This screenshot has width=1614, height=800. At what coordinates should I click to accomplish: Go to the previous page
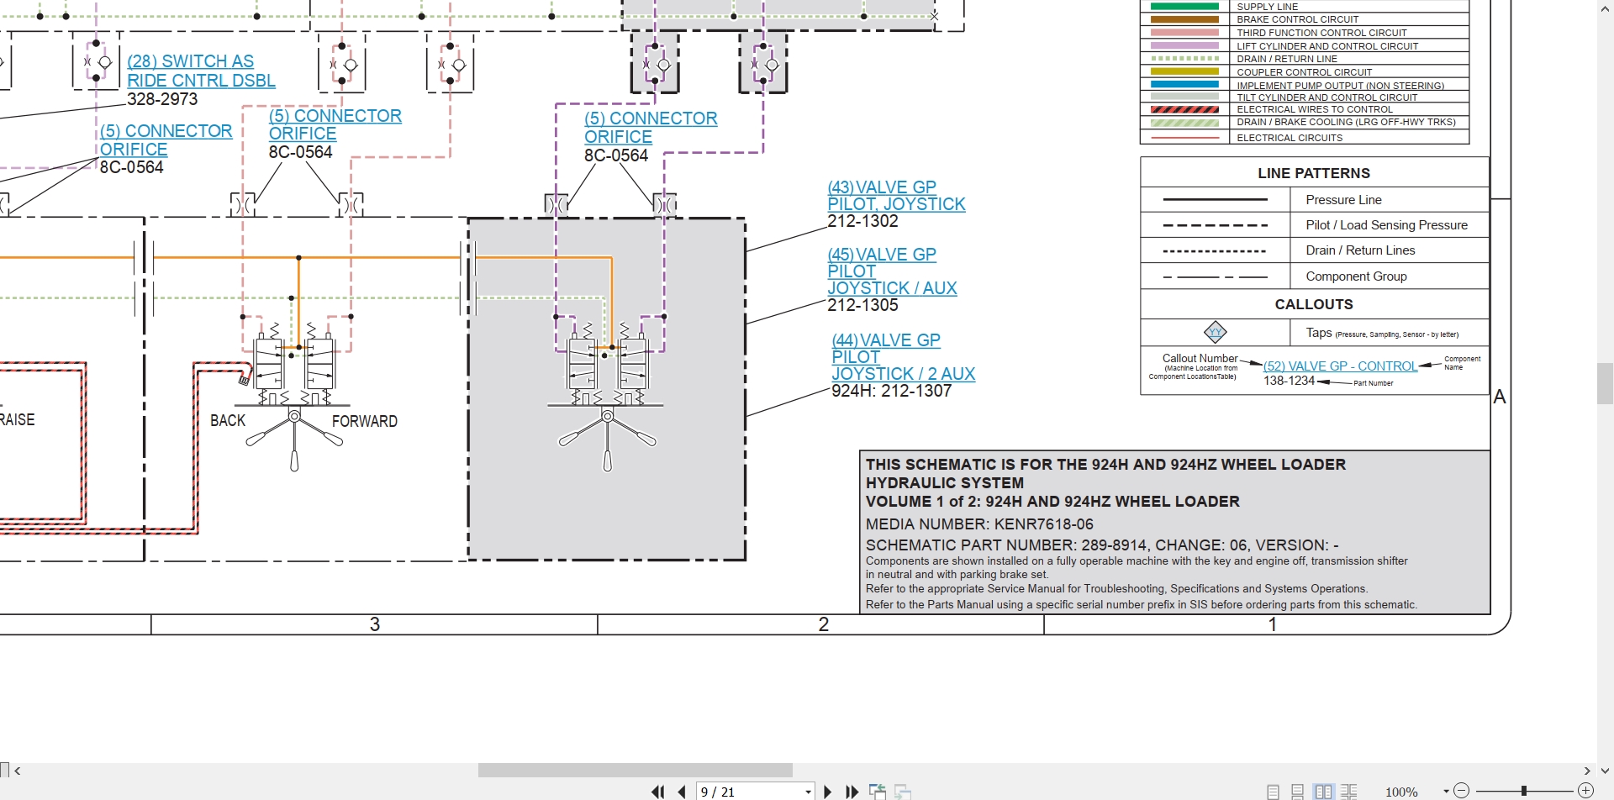tap(682, 792)
